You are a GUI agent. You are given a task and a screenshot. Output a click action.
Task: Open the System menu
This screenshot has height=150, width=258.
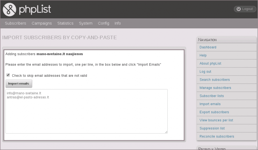(x=85, y=23)
